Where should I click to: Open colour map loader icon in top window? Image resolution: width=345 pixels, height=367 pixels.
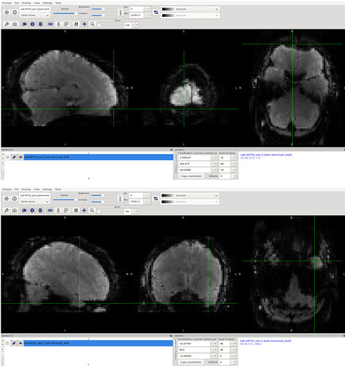click(156, 12)
